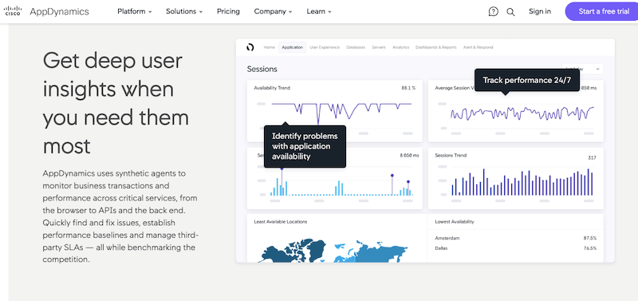This screenshot has height=301, width=638.
Task: Open the Sessions time range dropdown
Action: tap(582, 69)
